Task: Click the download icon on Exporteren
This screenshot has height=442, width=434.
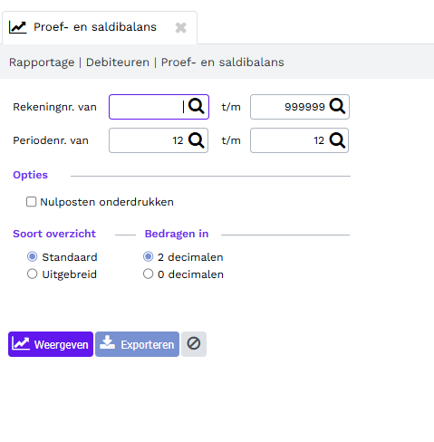Action: [108, 343]
